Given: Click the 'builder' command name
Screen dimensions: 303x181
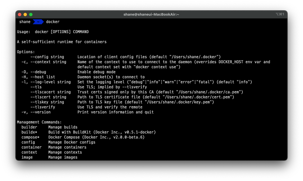Looking at the screenshot, I should coord(29,127).
